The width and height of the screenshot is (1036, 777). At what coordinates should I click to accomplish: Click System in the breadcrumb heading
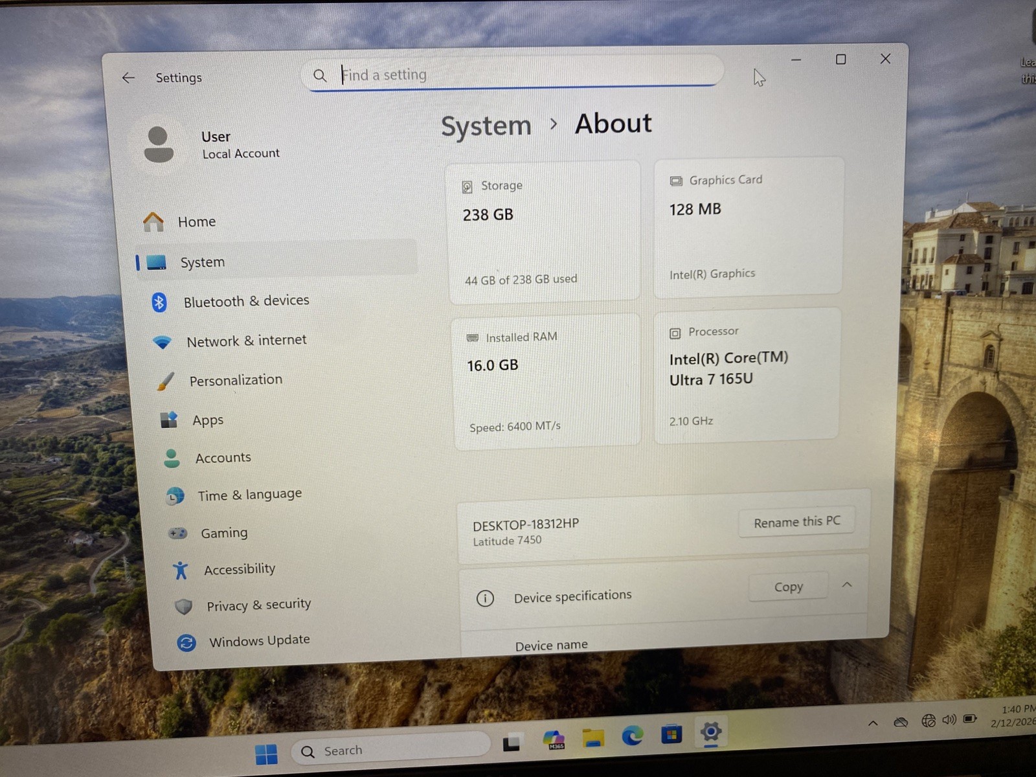[x=486, y=126]
